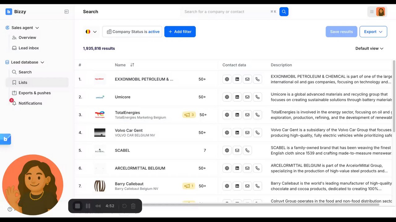Open the Default view dropdown

(x=369, y=48)
